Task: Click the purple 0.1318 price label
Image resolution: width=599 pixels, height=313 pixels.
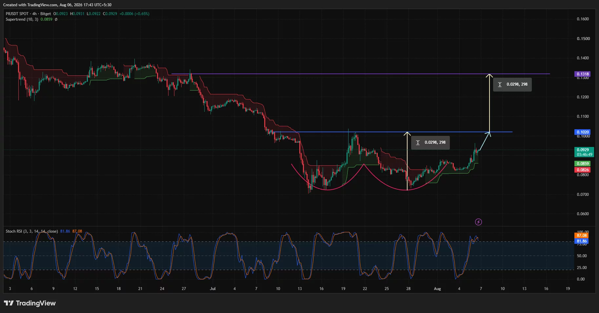Action: click(583, 74)
